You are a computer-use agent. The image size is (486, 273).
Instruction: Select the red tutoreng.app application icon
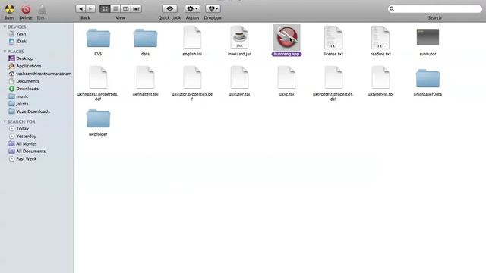click(287, 37)
